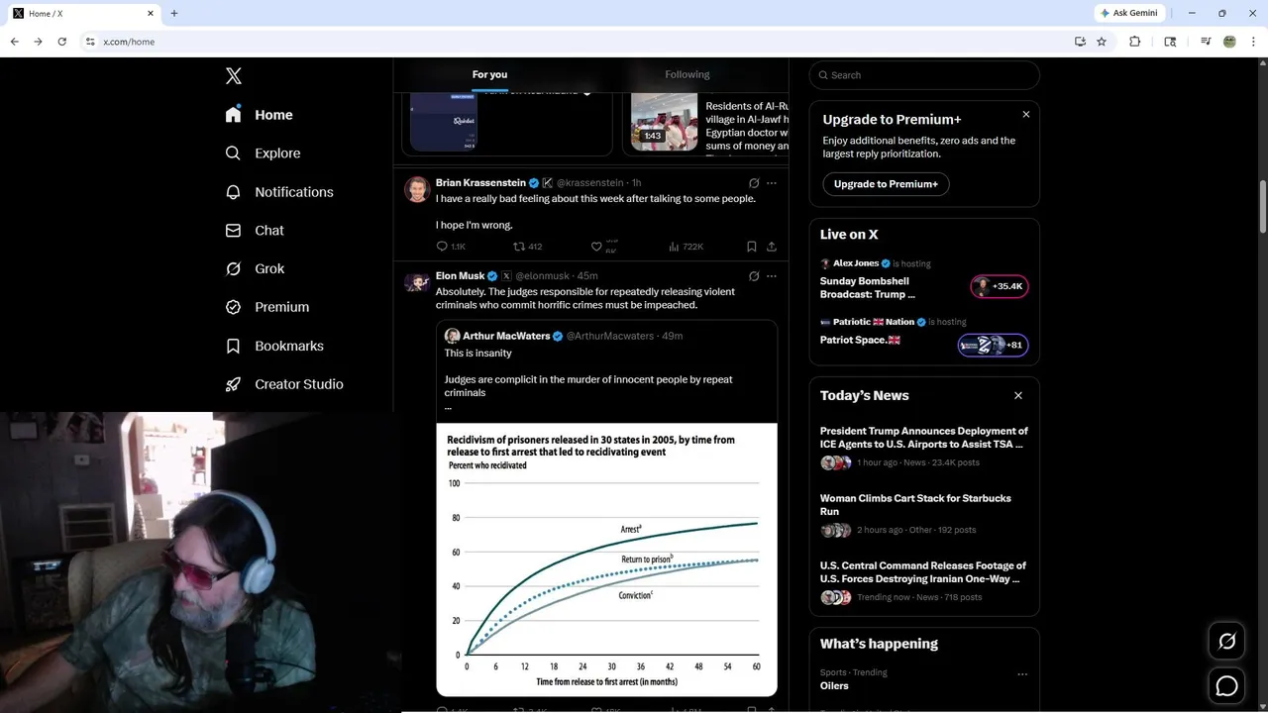Switch to the For you tab
Viewport: 1268px width, 713px height.
point(489,75)
